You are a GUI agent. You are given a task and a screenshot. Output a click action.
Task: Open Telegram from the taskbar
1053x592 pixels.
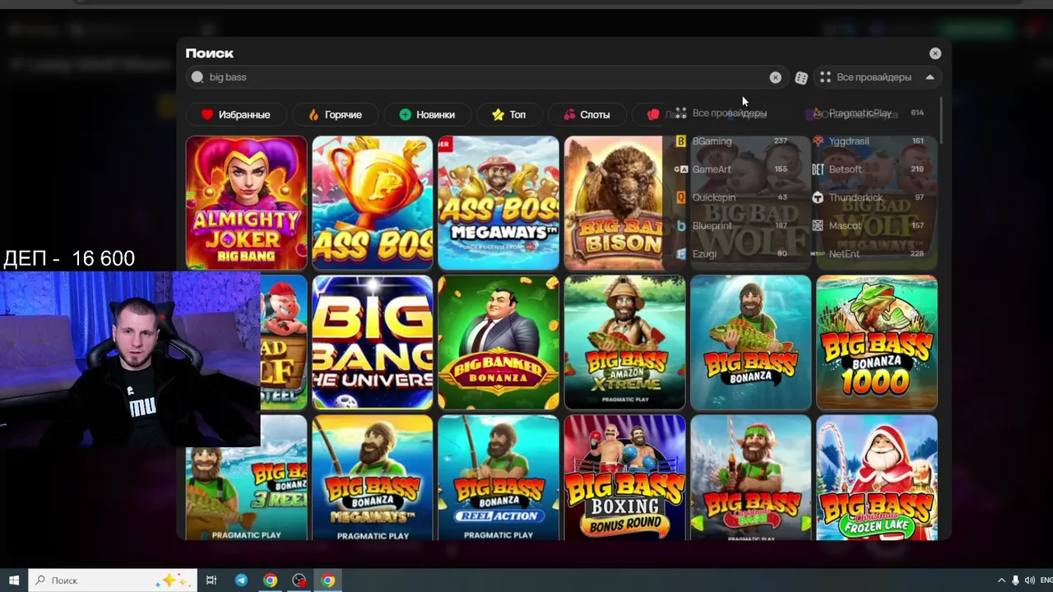coord(241,580)
